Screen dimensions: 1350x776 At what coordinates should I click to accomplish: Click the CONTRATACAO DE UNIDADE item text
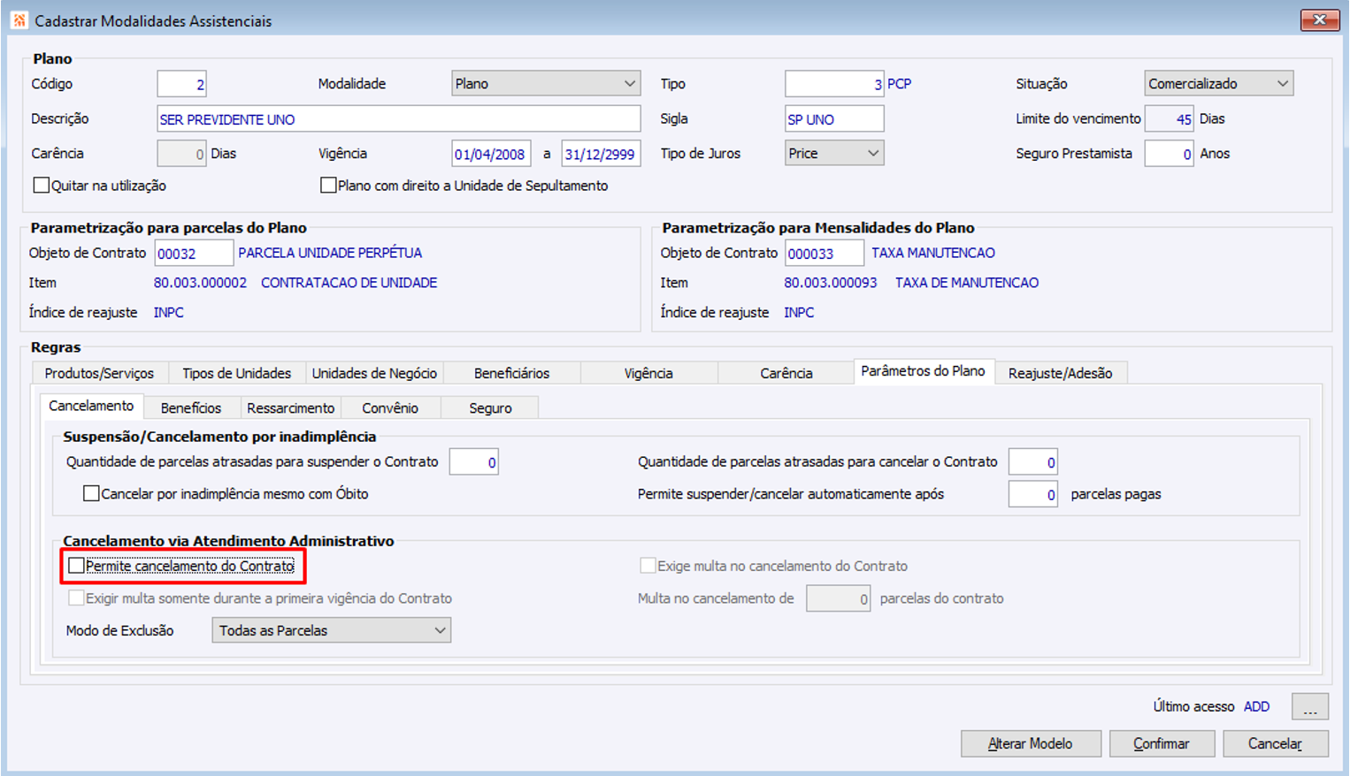coord(349,283)
